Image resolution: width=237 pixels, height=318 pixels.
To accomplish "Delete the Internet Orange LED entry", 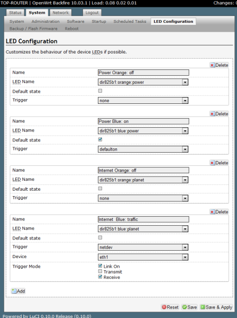I will (x=219, y=163).
